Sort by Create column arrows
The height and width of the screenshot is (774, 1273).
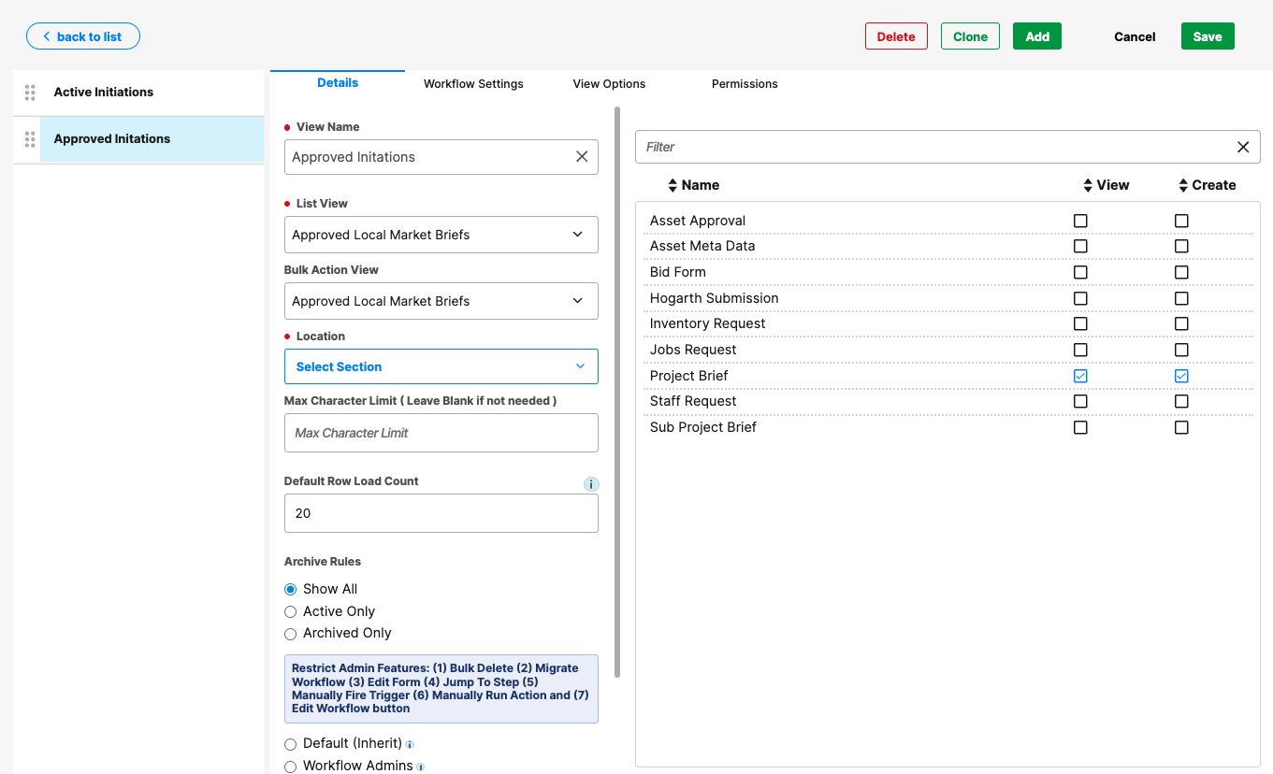[x=1183, y=185]
